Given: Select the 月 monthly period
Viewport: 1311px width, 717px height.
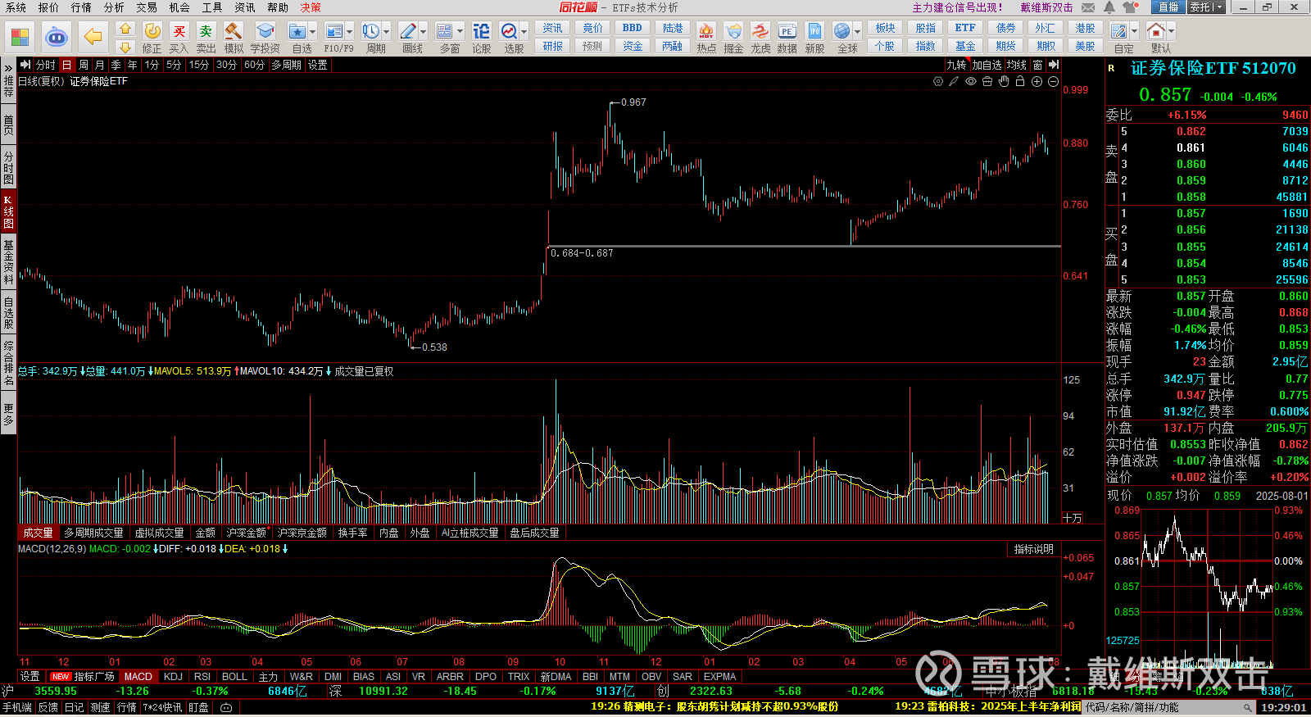Looking at the screenshot, I should pos(100,65).
